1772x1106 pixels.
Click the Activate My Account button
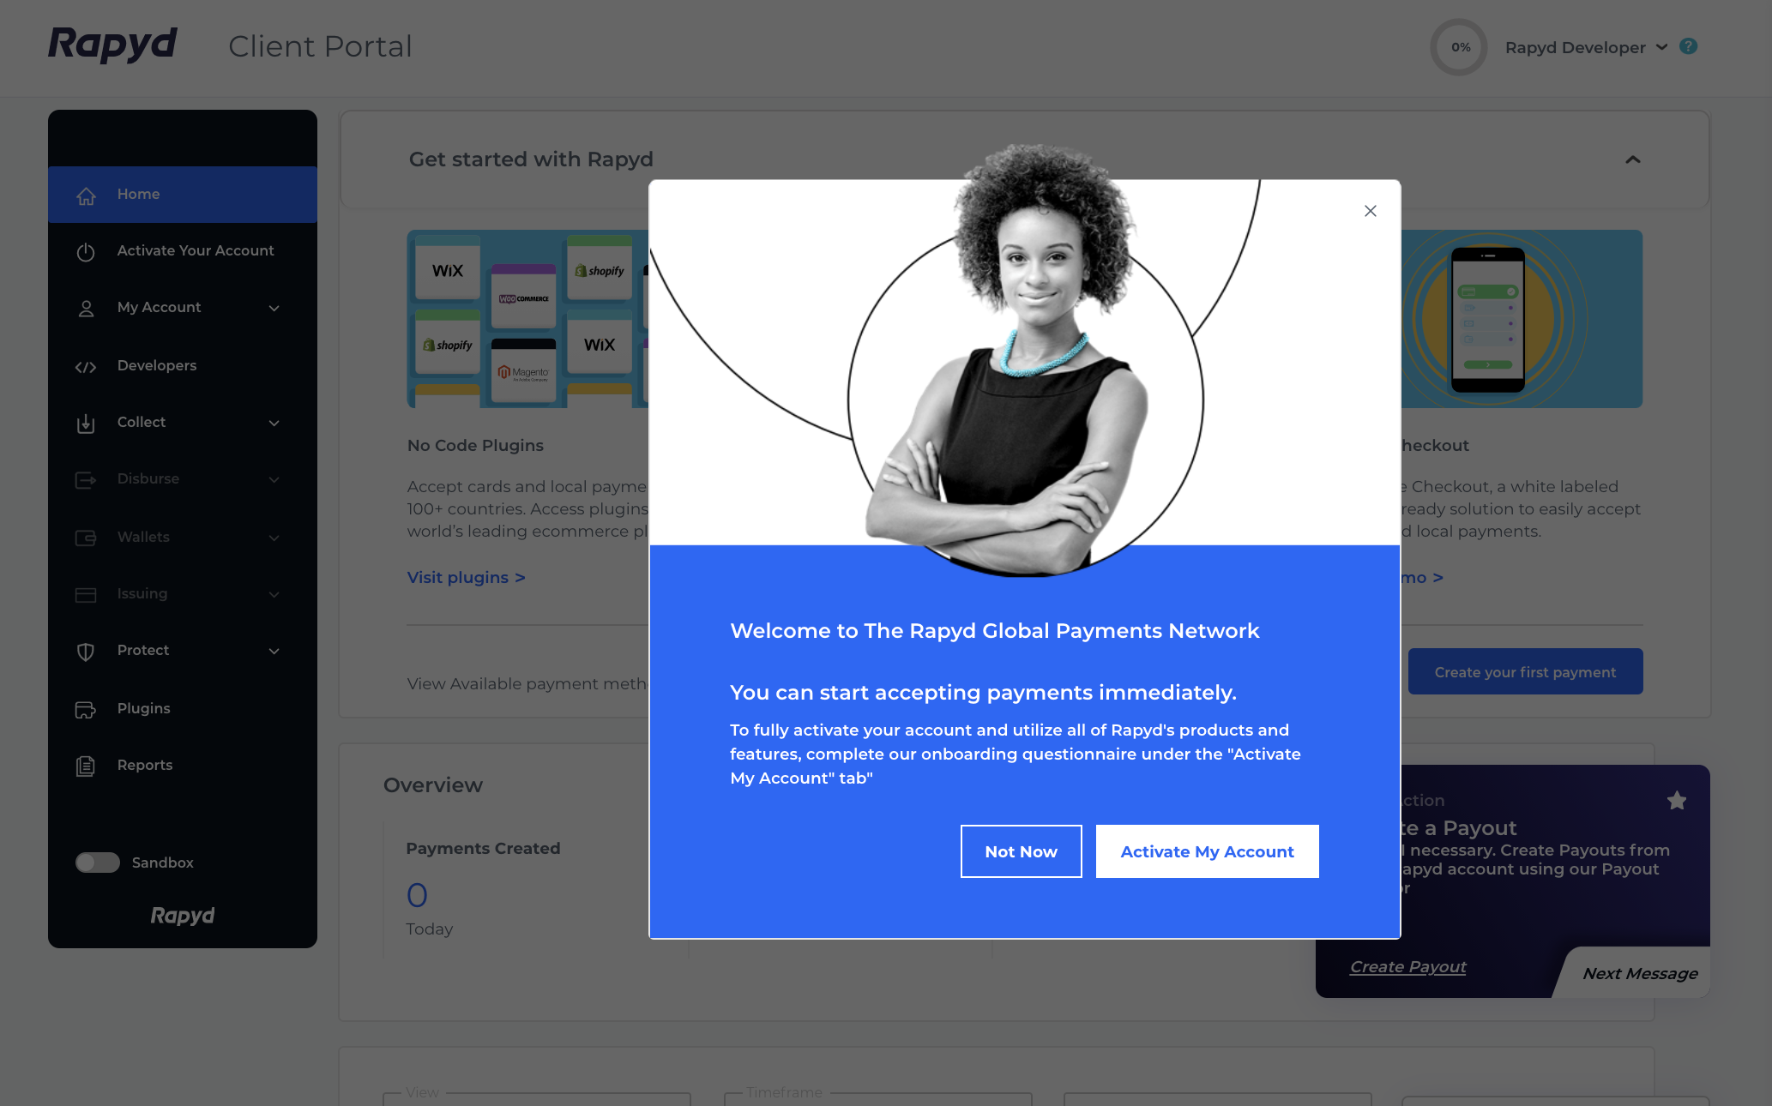click(1207, 851)
